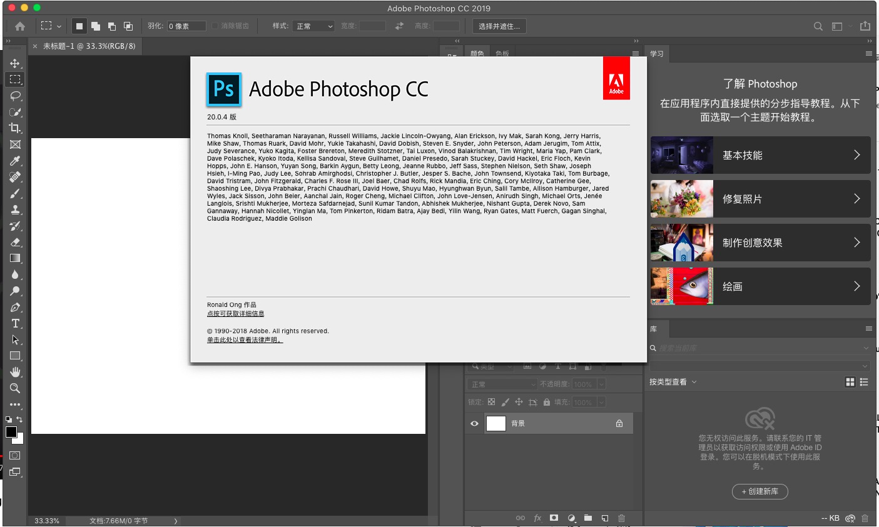Switch library to list view
The height and width of the screenshot is (527, 879).
click(864, 382)
